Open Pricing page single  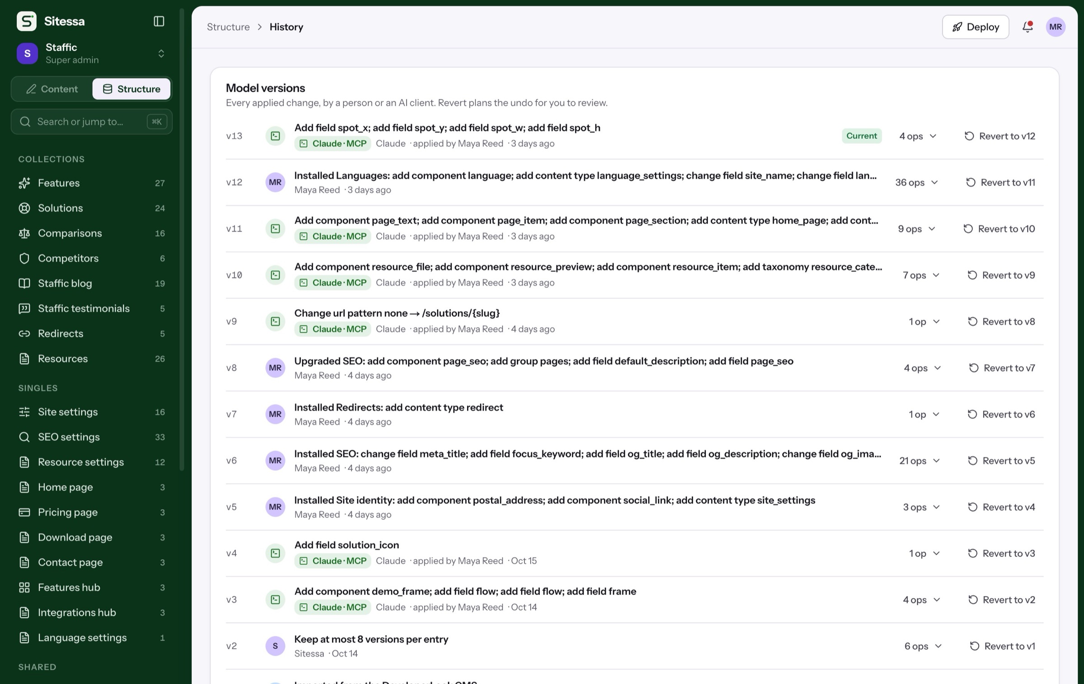coord(91,512)
